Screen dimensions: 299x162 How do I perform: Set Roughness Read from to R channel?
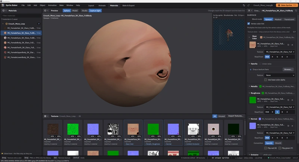pos(272,112)
